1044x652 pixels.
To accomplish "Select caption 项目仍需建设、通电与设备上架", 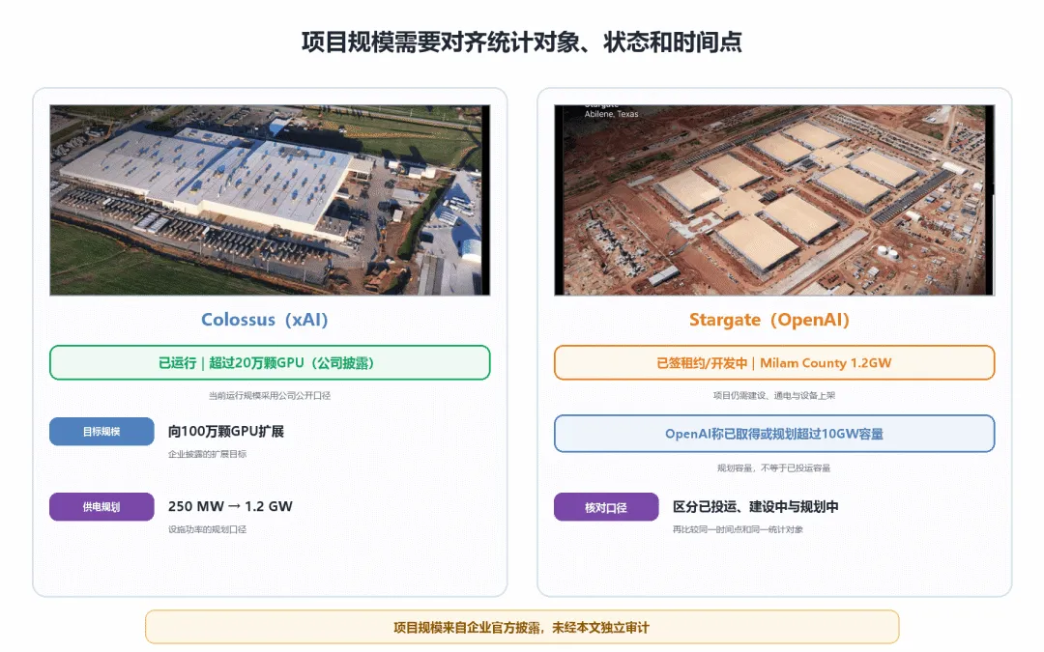I will pos(774,396).
